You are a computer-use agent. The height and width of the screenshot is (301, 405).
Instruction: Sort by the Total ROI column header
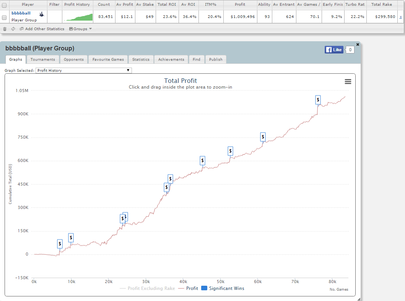pyautogui.click(x=167, y=4)
